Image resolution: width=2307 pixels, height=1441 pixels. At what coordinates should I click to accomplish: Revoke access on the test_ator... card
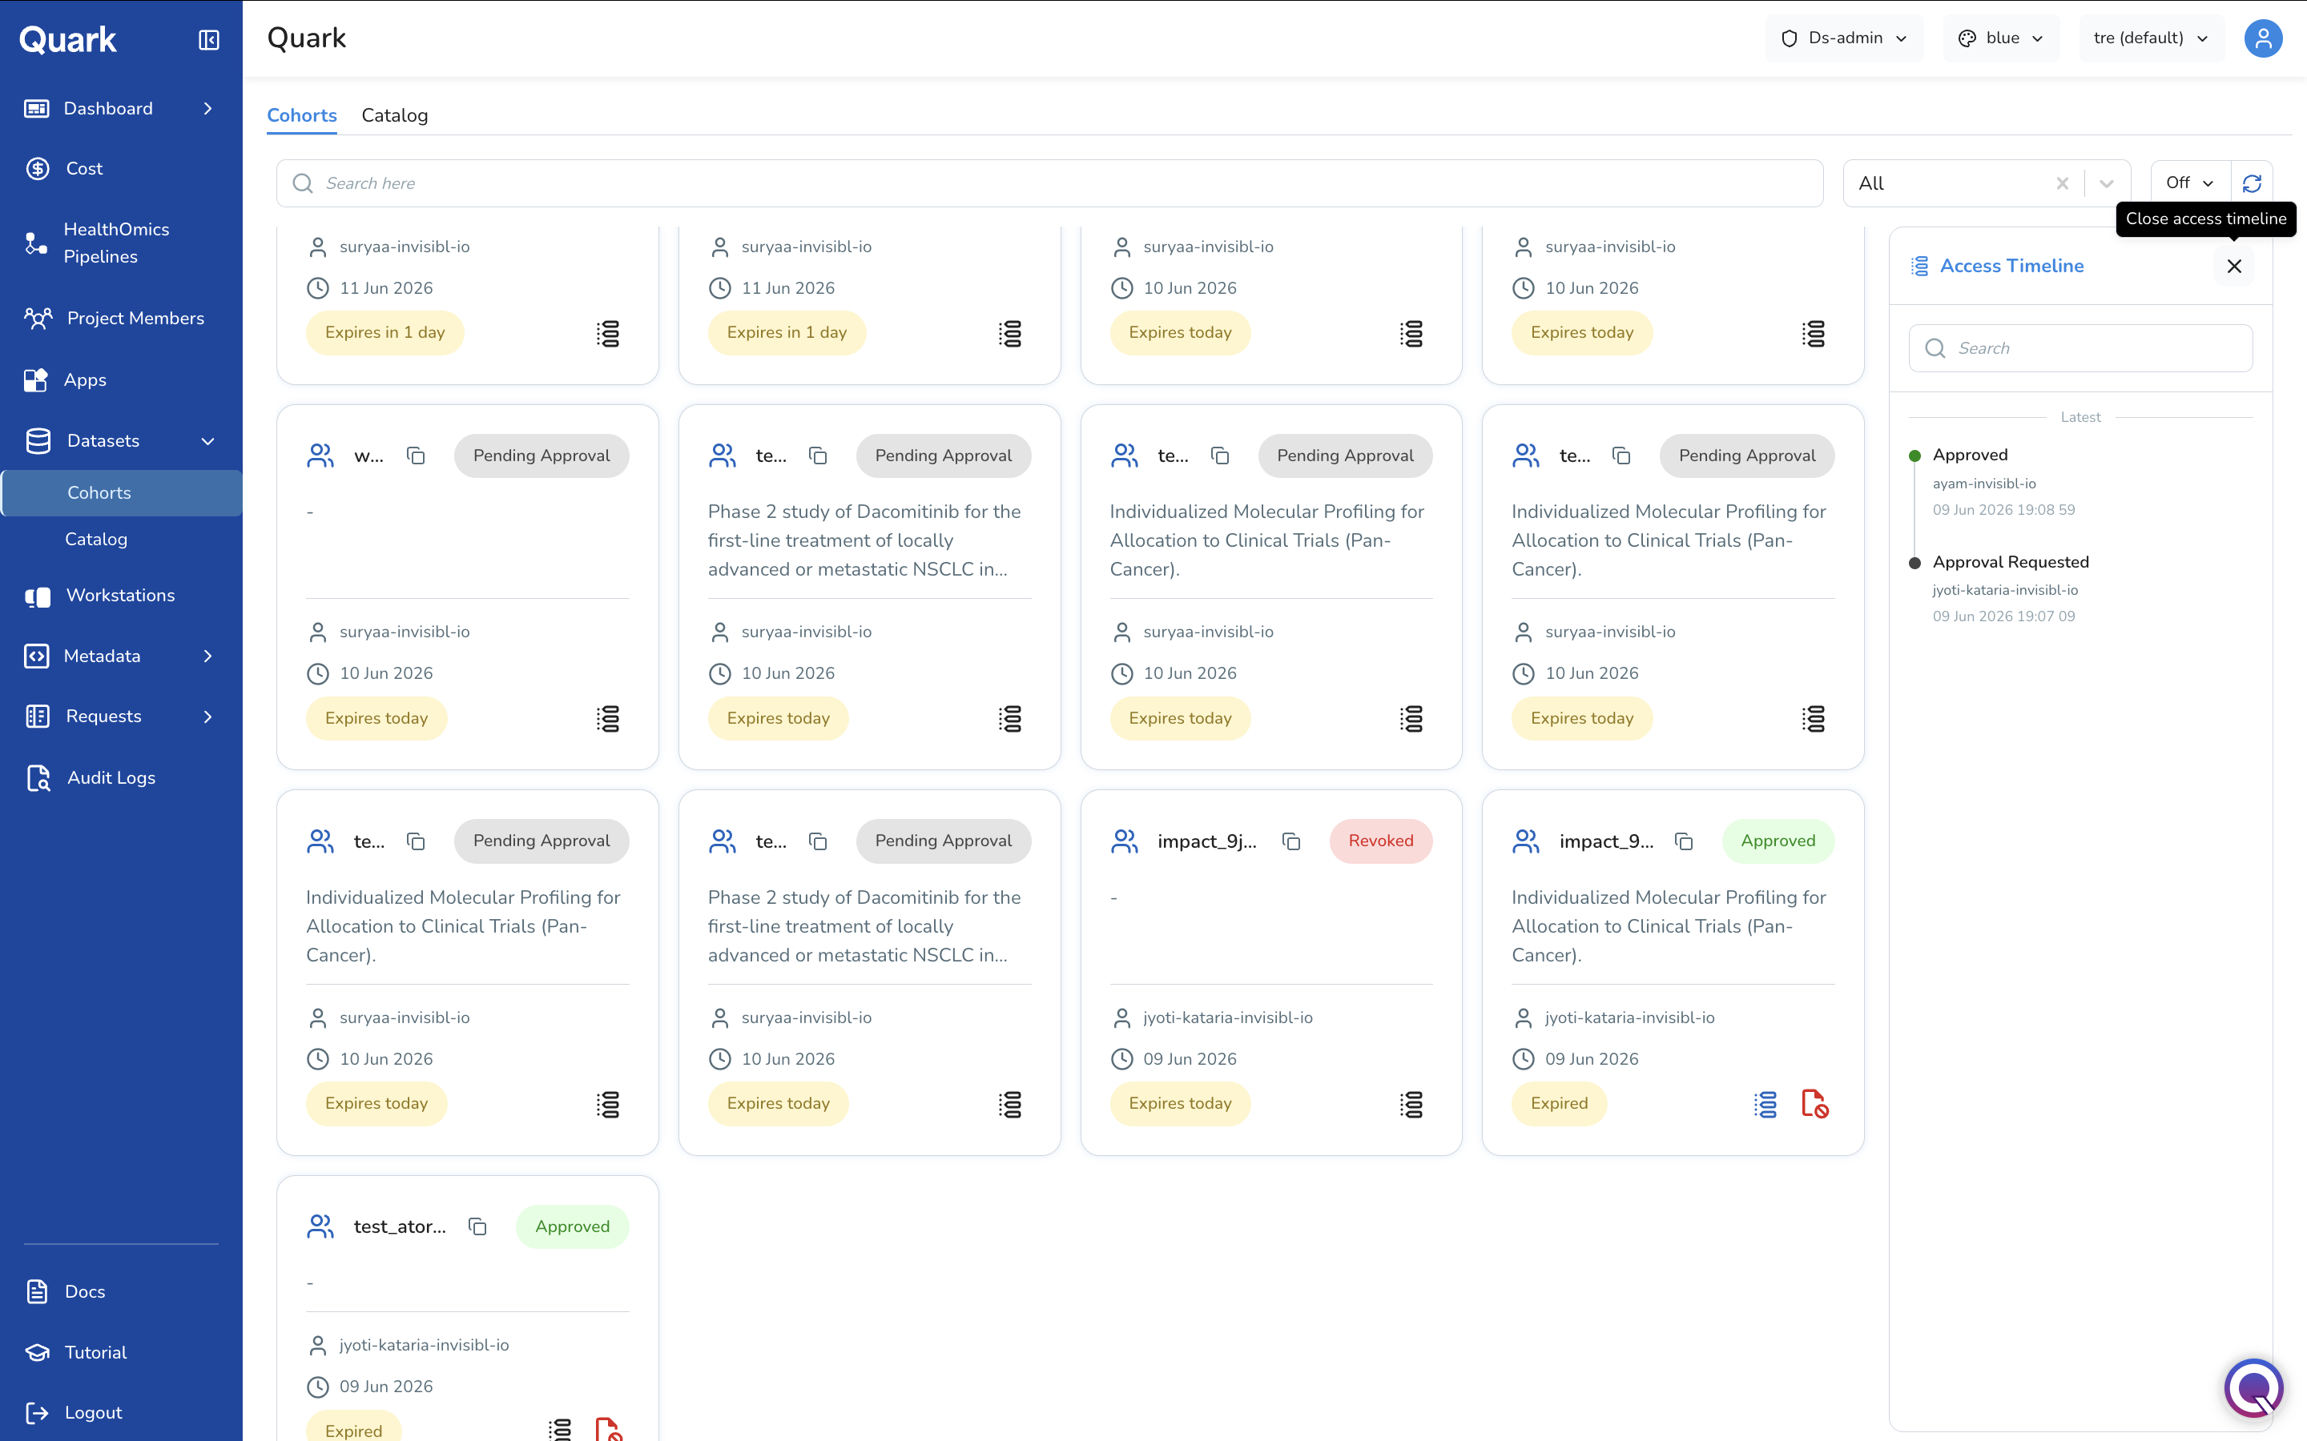[x=608, y=1430]
